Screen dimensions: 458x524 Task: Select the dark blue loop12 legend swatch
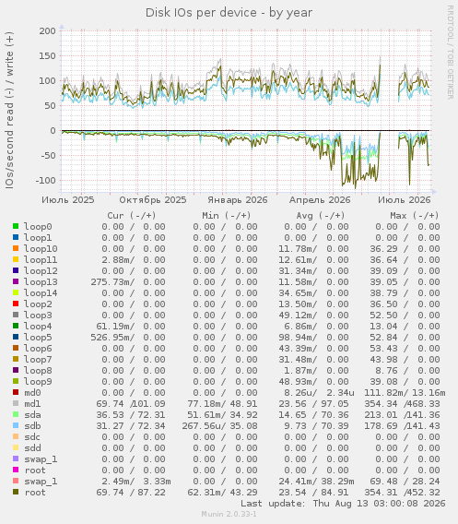(x=16, y=270)
